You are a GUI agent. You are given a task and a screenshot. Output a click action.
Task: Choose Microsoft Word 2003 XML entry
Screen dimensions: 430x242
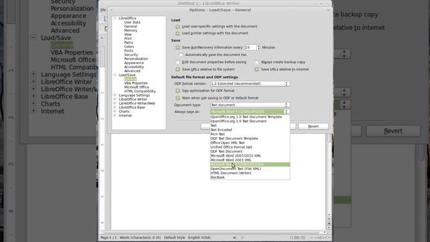click(x=250, y=160)
